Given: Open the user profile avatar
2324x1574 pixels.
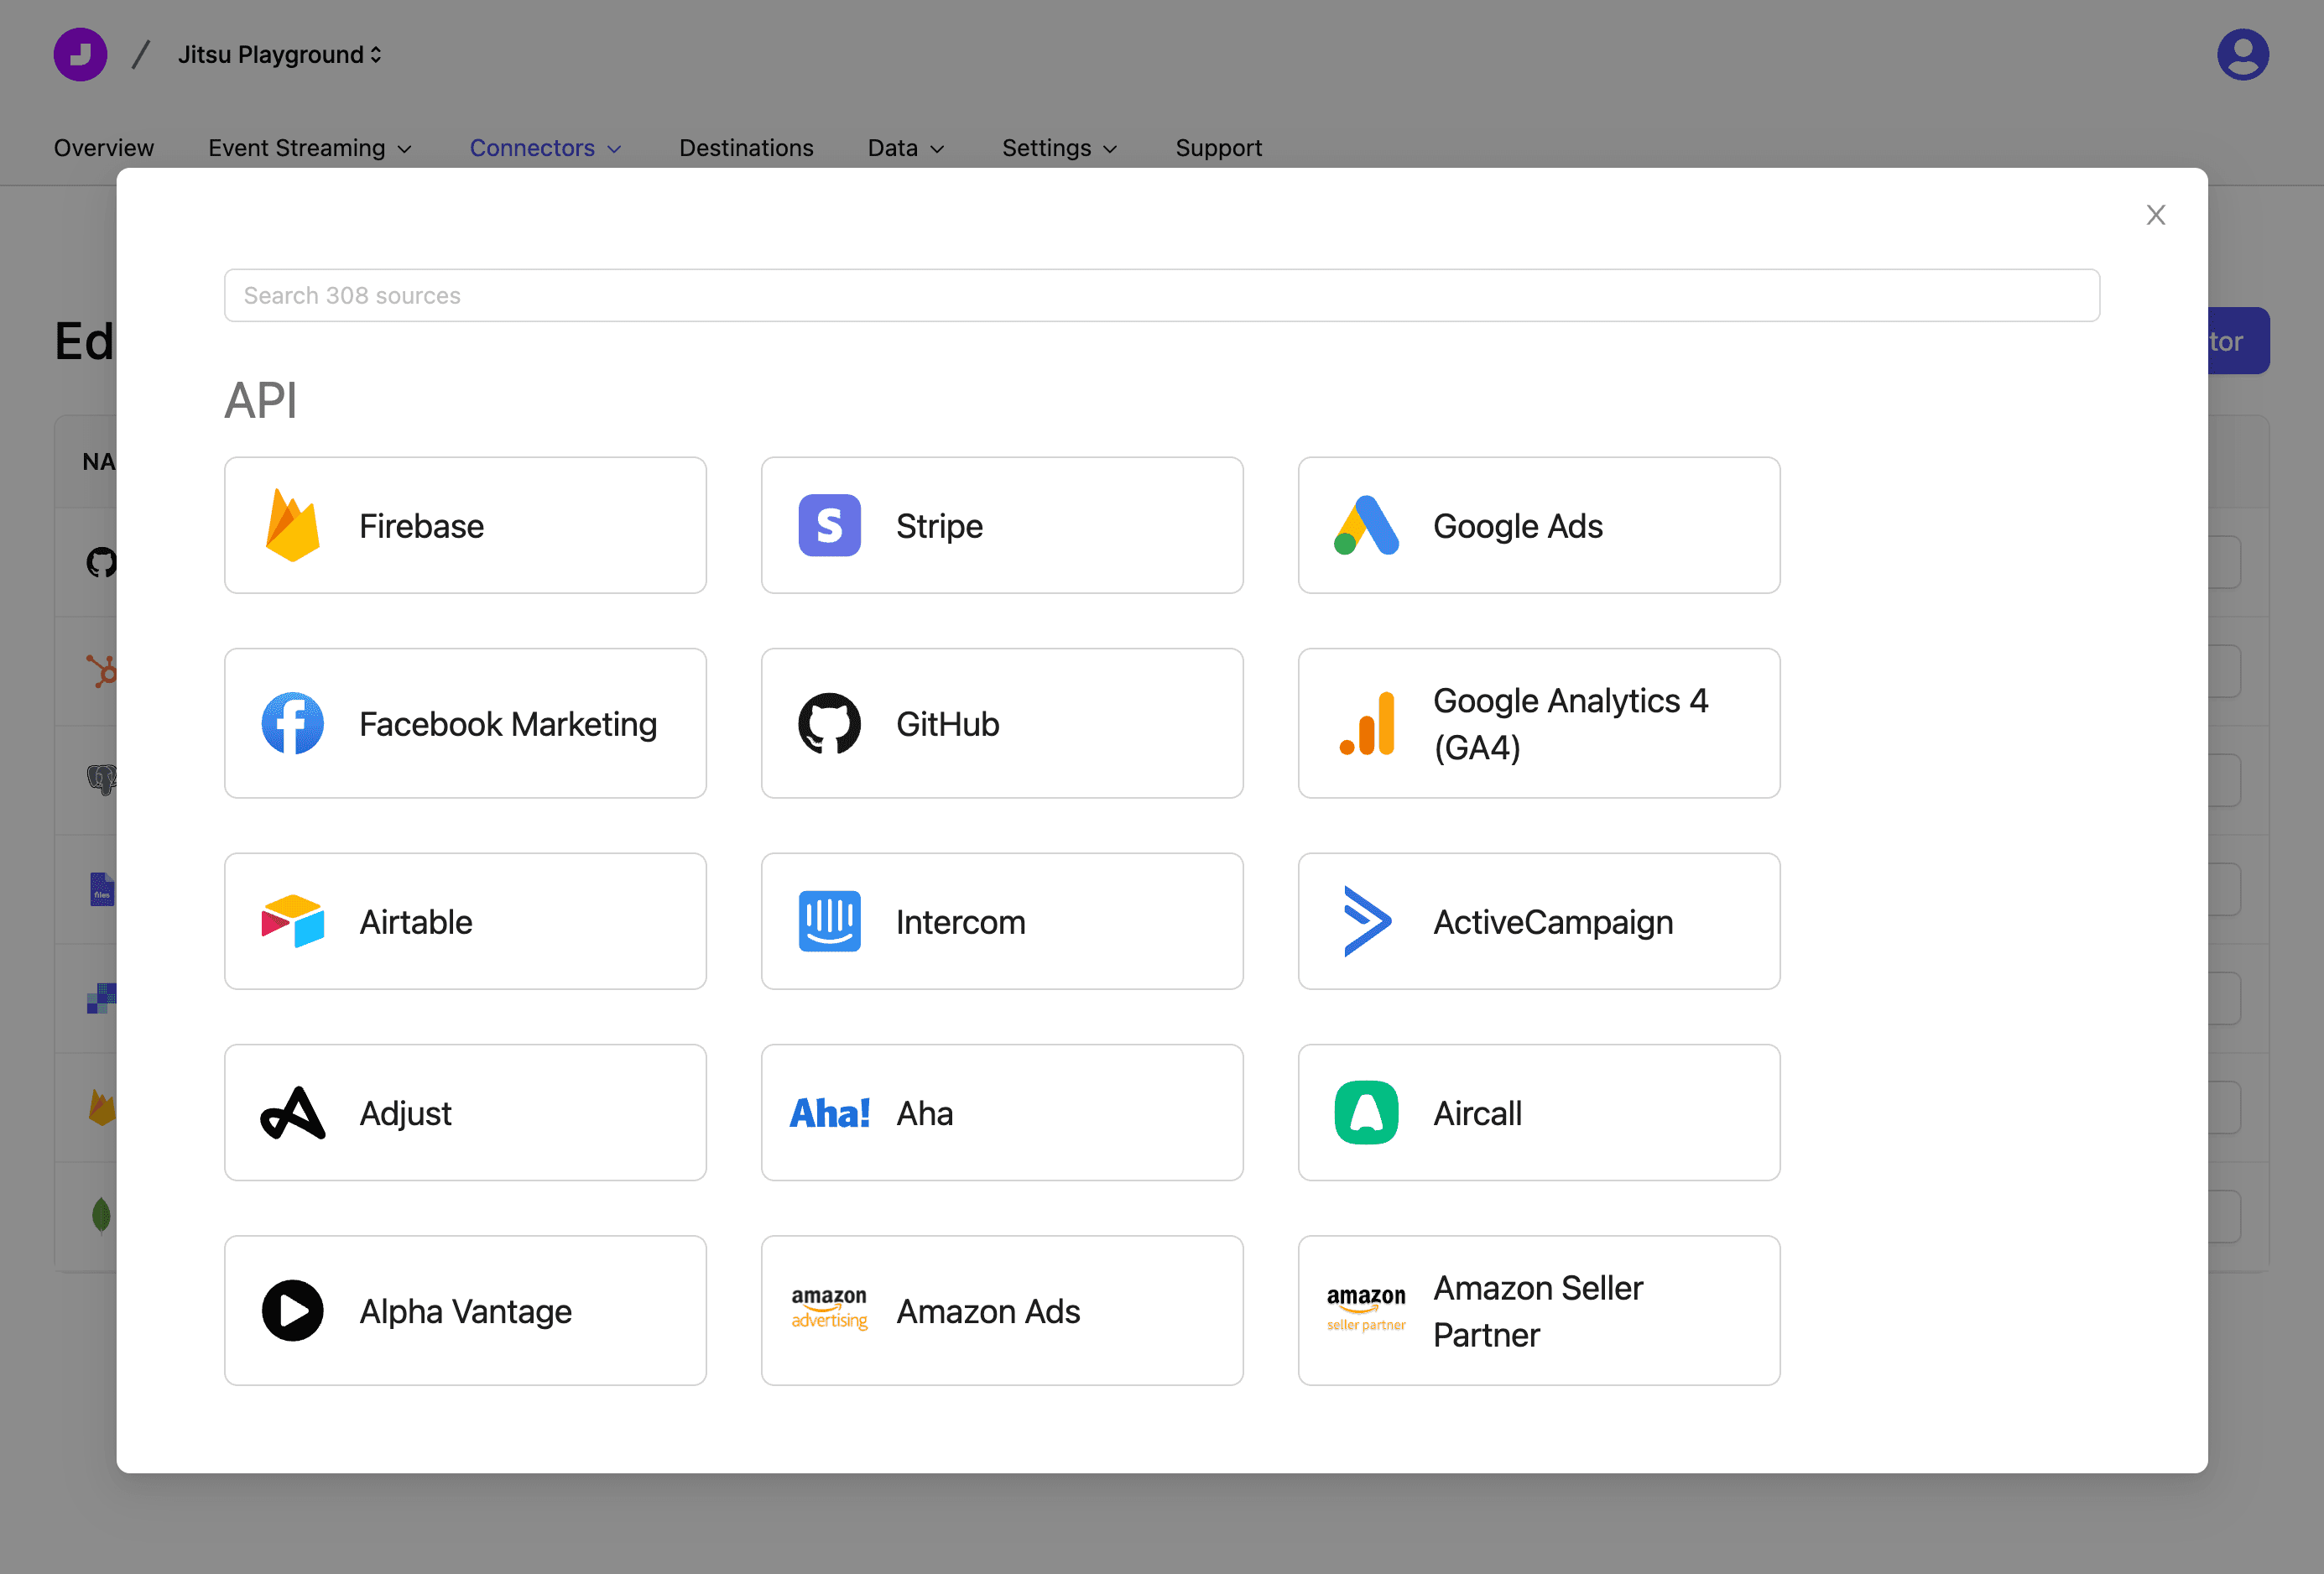Looking at the screenshot, I should point(2242,54).
